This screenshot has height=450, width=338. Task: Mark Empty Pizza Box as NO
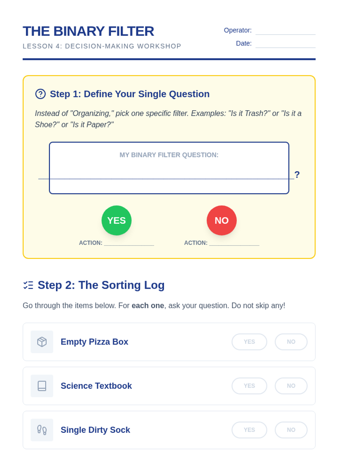291,342
